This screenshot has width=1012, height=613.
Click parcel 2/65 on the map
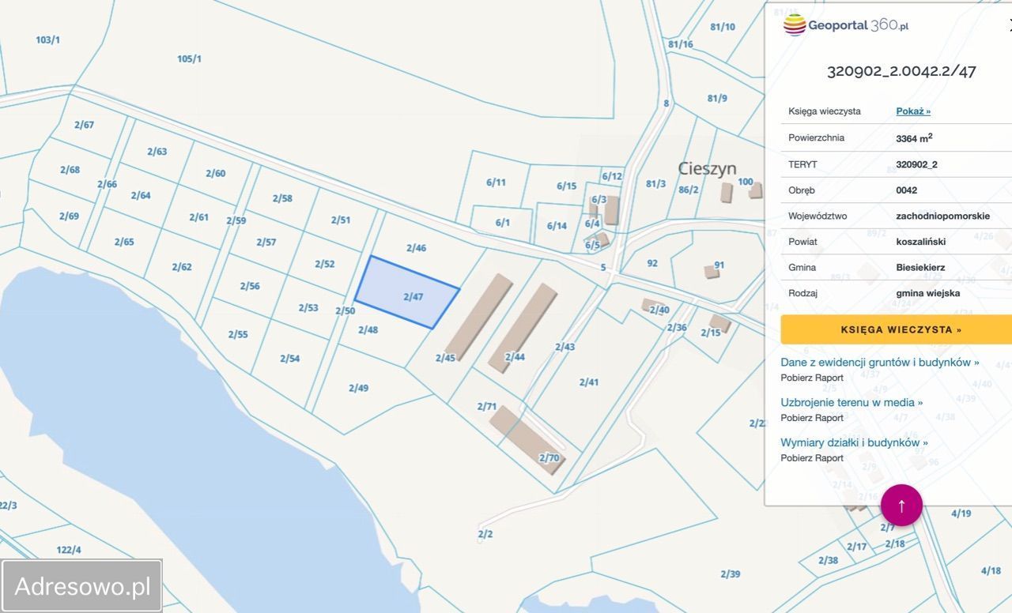tap(124, 243)
